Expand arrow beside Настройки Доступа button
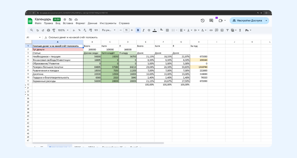The image size is (297, 158). click(266, 21)
